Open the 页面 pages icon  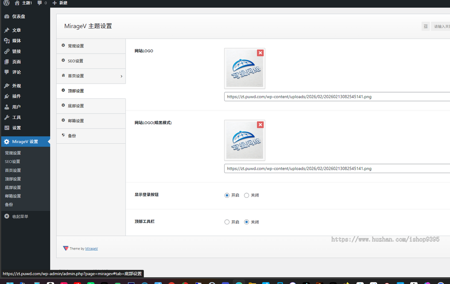coord(7,62)
